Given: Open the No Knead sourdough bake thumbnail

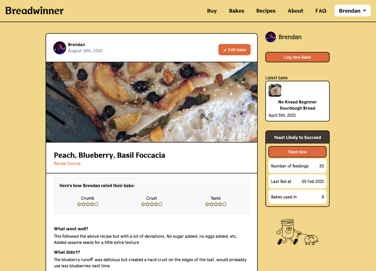Looking at the screenshot, I should (275, 90).
